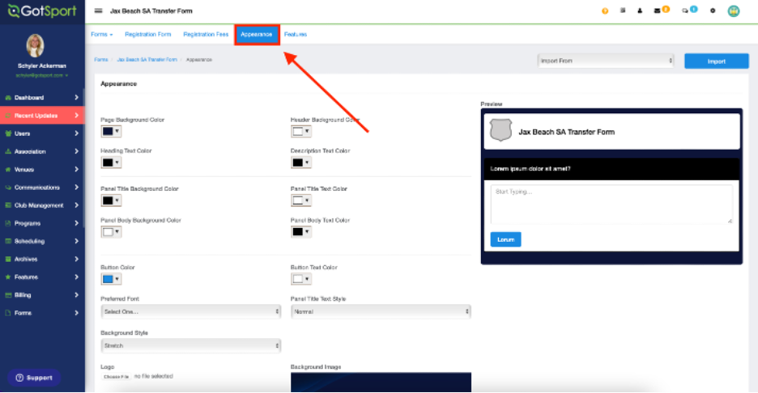
Task: Click Choose File for the Logo
Action: pyautogui.click(x=116, y=377)
